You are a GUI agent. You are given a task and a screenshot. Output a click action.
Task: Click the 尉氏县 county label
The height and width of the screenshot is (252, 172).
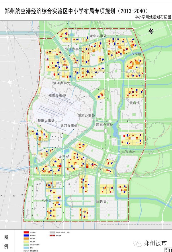[101, 201]
